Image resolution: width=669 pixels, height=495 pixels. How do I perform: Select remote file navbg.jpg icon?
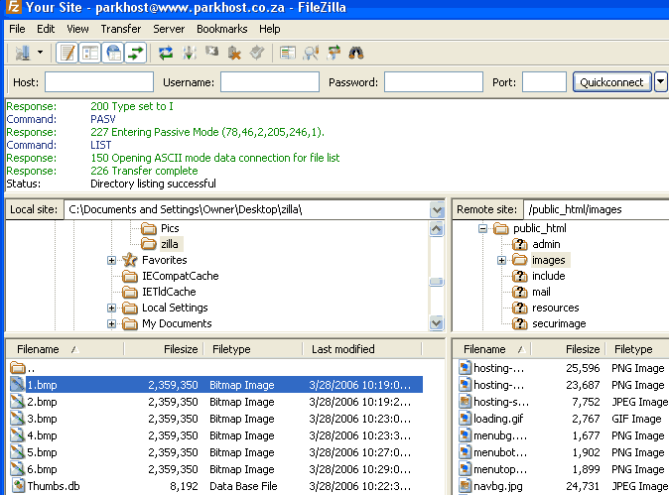[x=465, y=486]
